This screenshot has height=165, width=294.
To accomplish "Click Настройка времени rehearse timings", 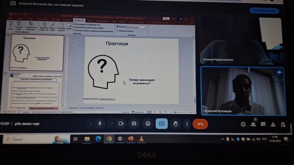I will (62, 27).
